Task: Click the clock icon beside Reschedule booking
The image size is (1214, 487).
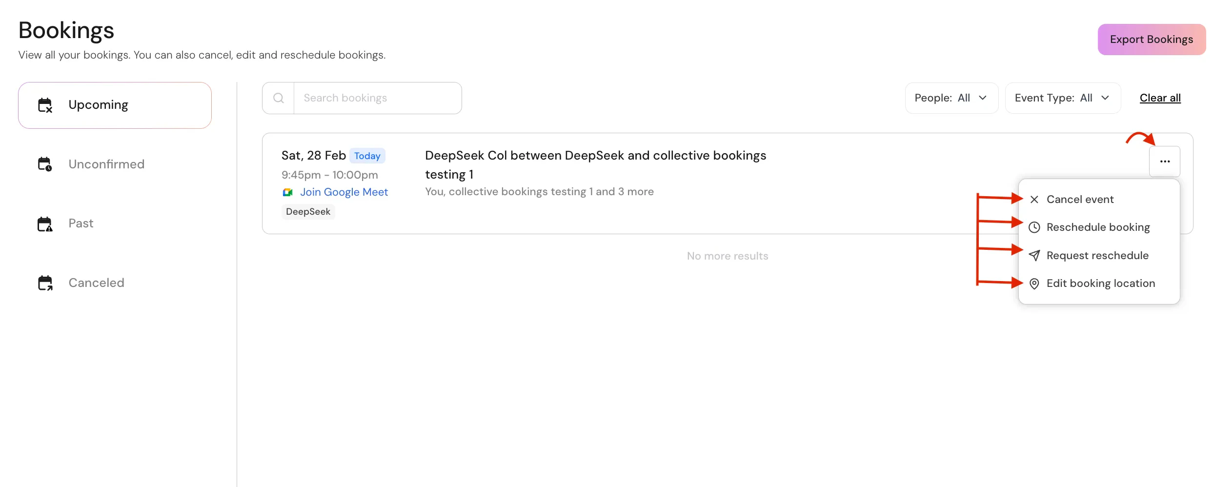Action: coord(1034,227)
